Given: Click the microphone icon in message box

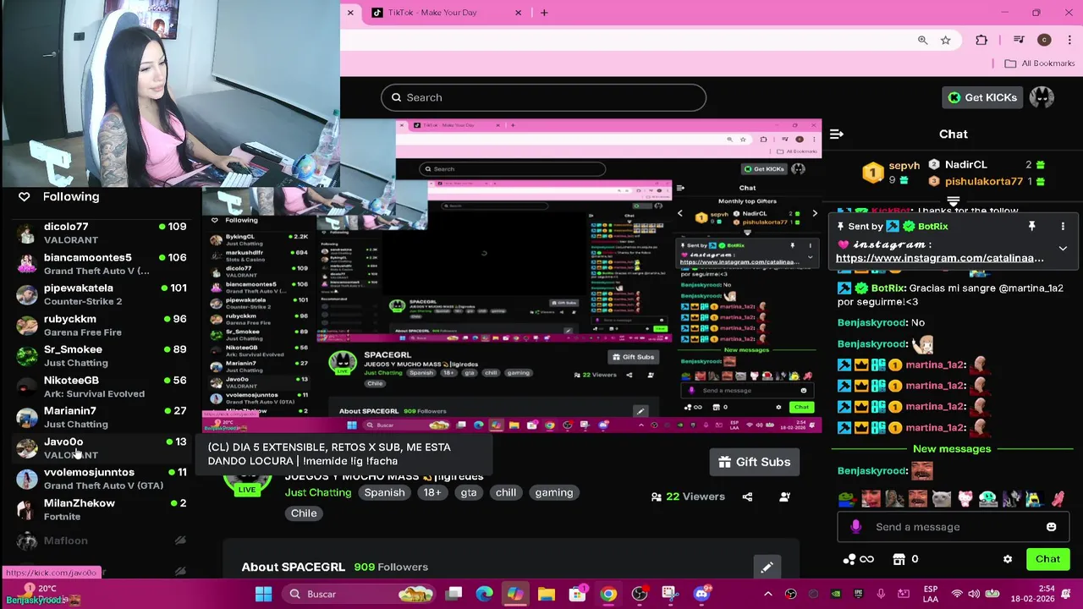Looking at the screenshot, I should pyautogui.click(x=855, y=527).
